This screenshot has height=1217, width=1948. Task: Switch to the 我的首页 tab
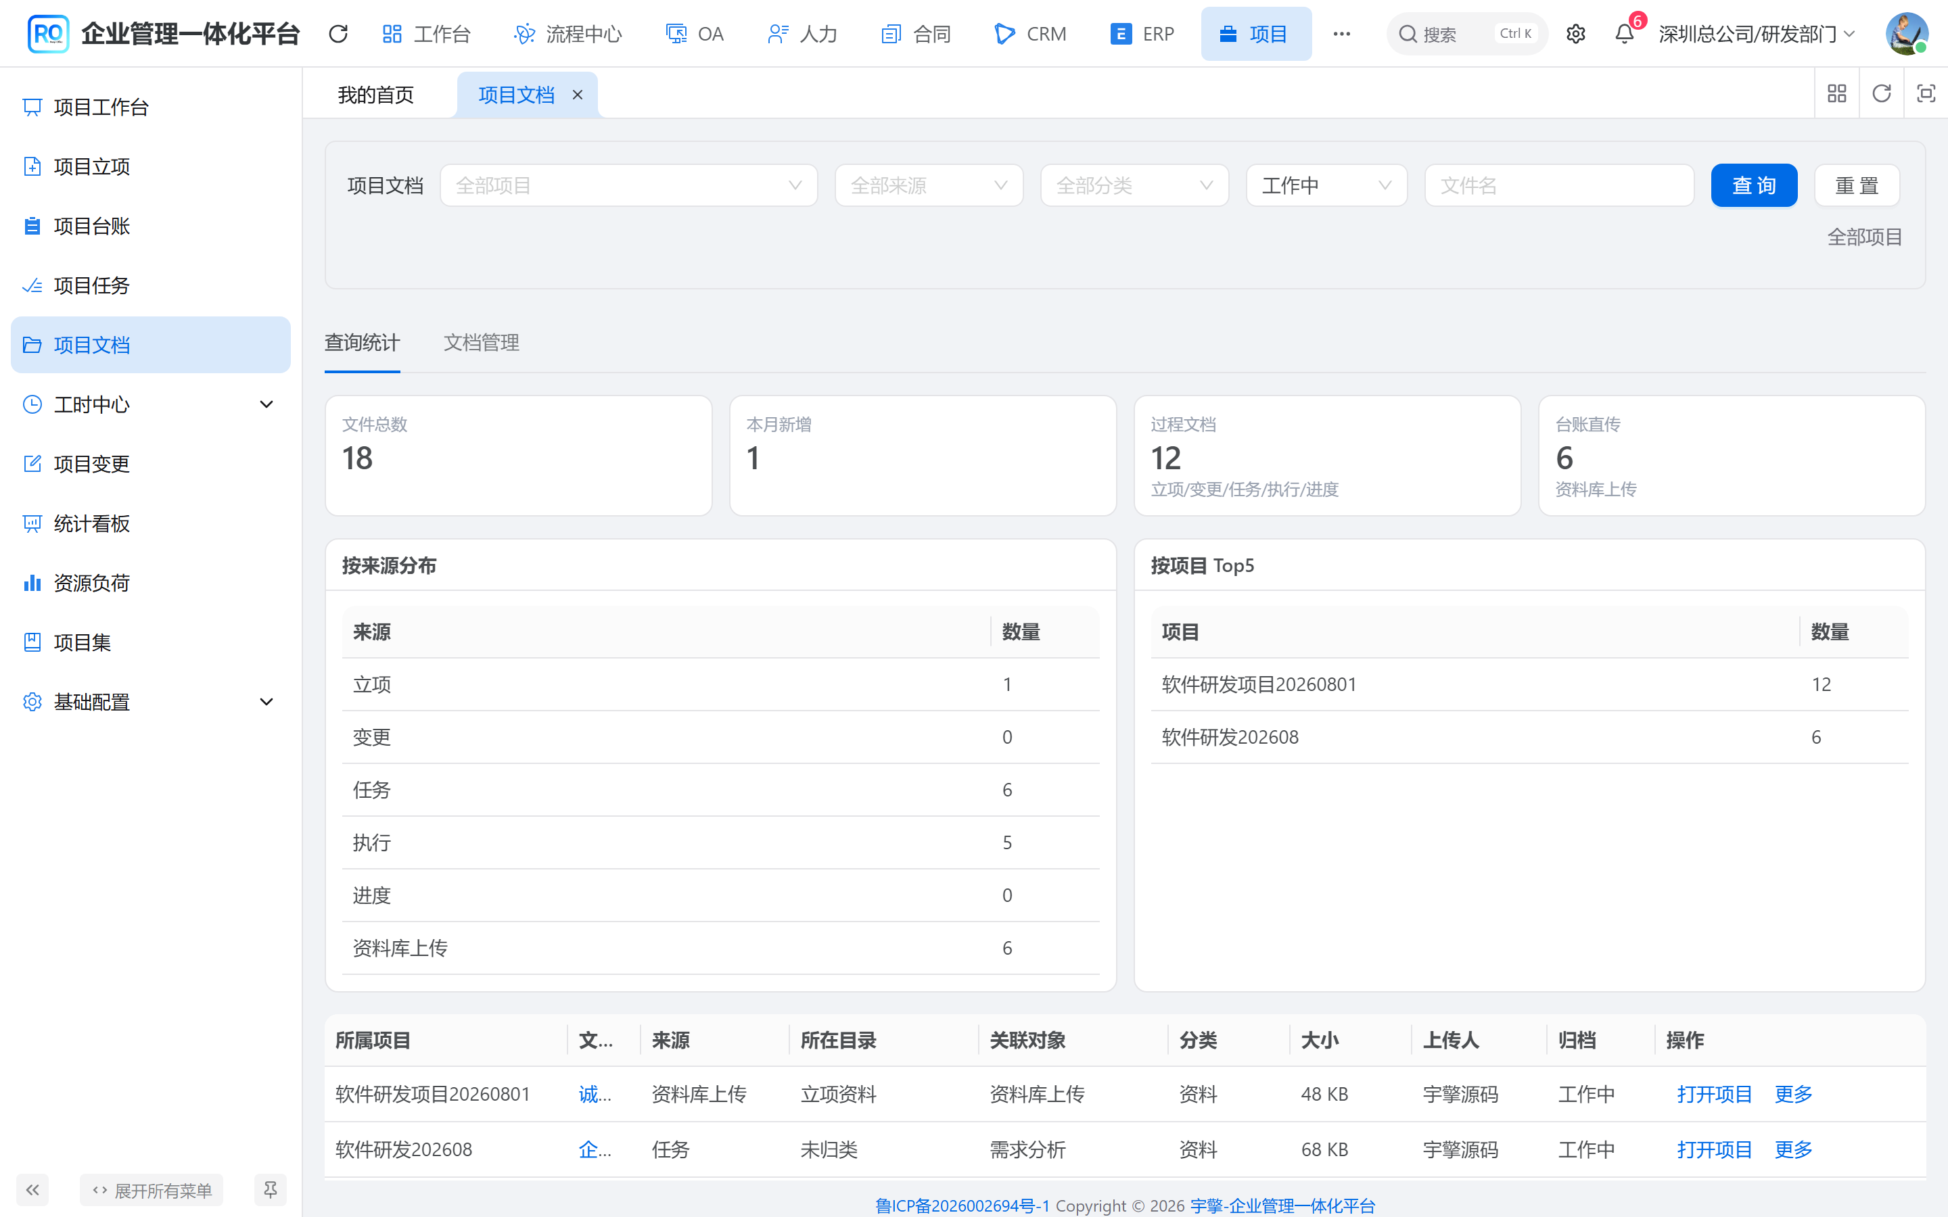click(x=376, y=95)
